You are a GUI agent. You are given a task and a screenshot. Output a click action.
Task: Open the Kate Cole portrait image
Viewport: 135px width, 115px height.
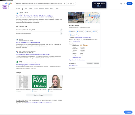(x=55, y=82)
